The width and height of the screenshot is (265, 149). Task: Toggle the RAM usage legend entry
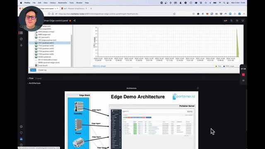[x=229, y=66]
